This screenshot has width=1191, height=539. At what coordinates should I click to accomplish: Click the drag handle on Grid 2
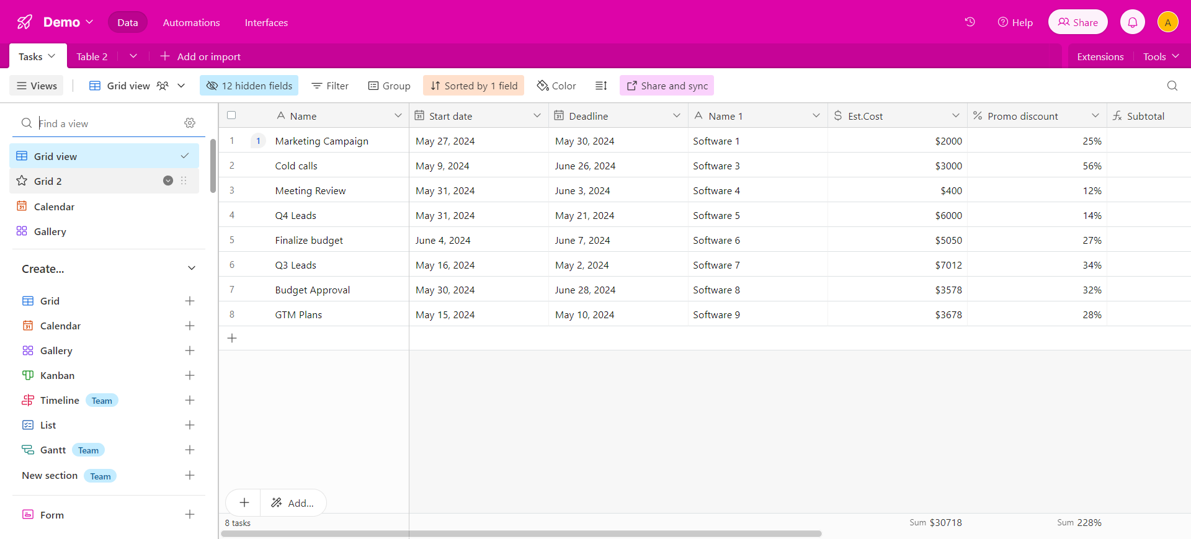184,180
